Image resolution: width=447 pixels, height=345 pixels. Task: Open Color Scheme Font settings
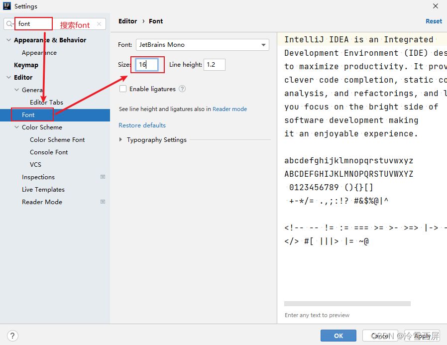pyautogui.click(x=57, y=140)
